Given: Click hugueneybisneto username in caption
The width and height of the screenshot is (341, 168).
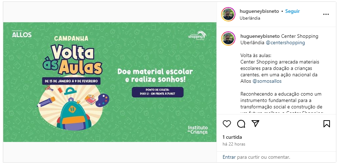Looking at the screenshot, I should click(260, 36).
